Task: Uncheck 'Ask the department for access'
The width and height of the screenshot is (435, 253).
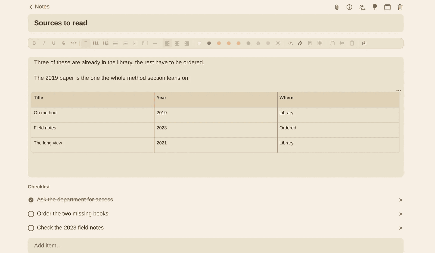Action: coord(31,200)
